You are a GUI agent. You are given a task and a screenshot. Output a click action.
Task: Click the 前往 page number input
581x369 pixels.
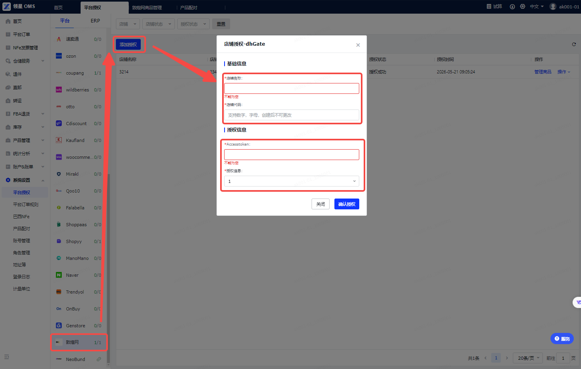point(563,358)
